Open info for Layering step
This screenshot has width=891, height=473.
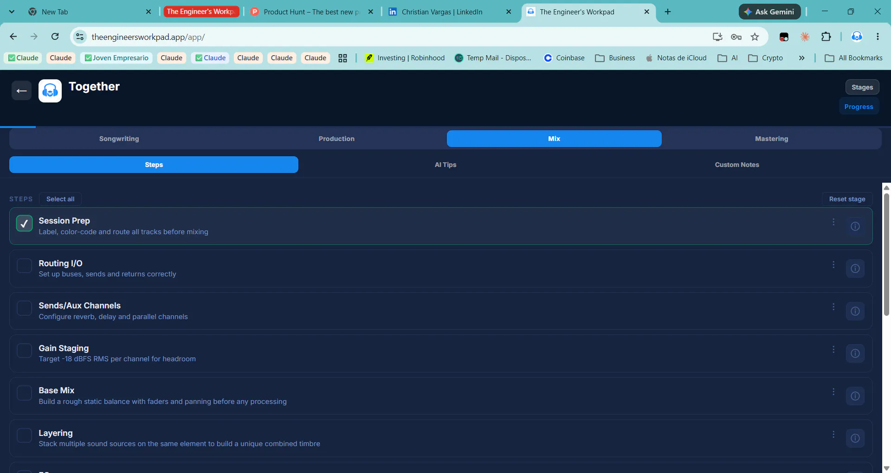tap(855, 438)
